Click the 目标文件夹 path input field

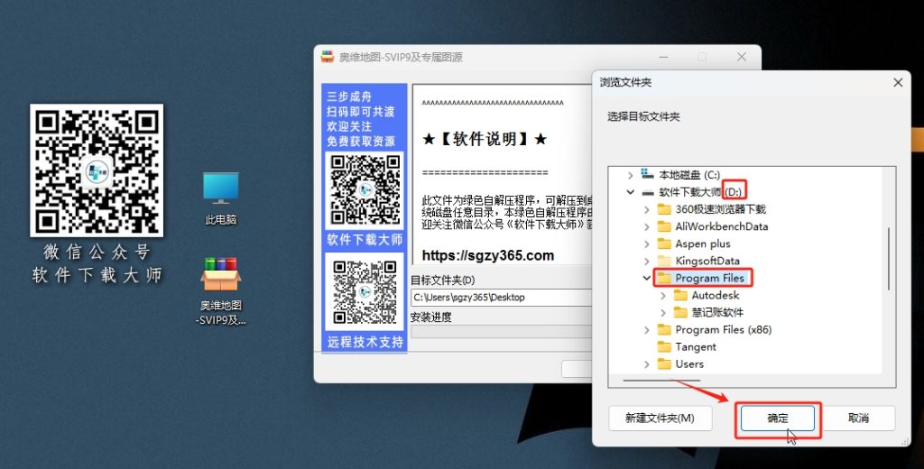tap(501, 297)
